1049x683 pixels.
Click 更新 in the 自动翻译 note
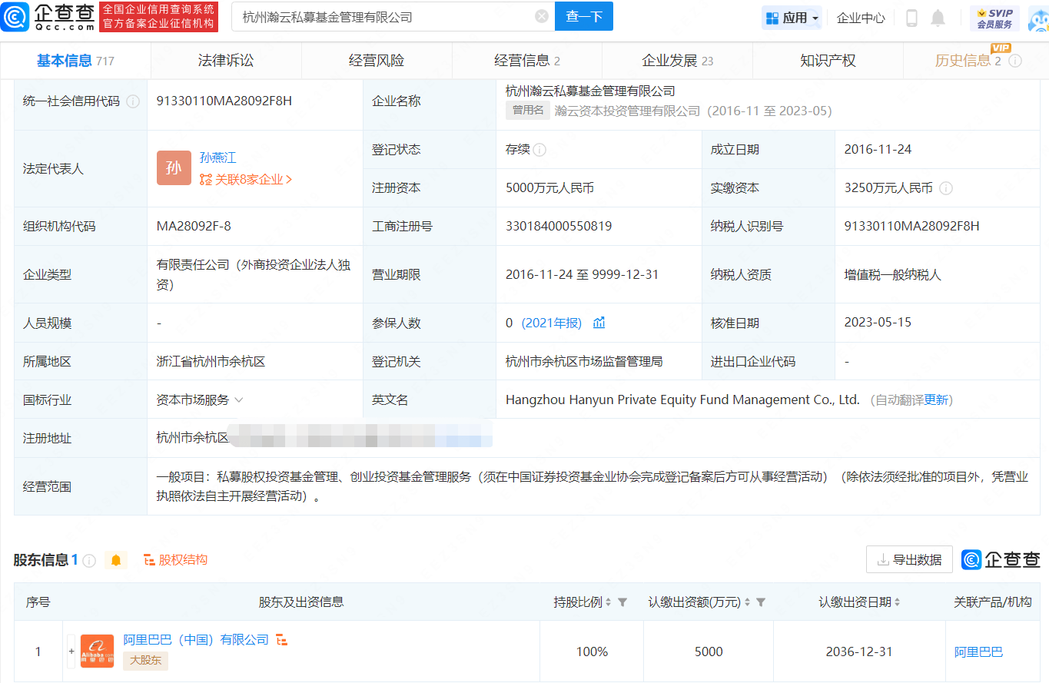935,400
